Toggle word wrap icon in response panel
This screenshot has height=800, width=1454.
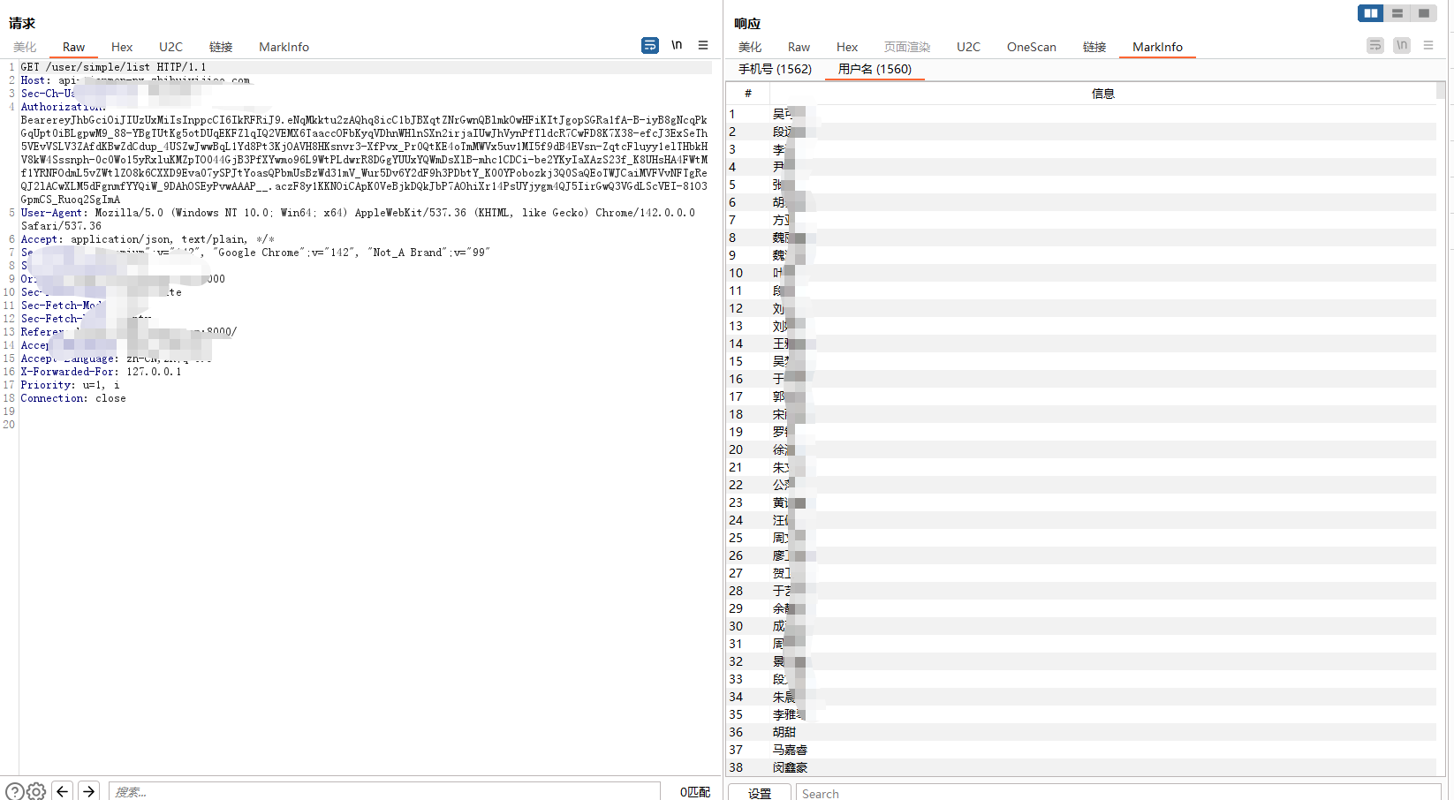coord(1375,45)
